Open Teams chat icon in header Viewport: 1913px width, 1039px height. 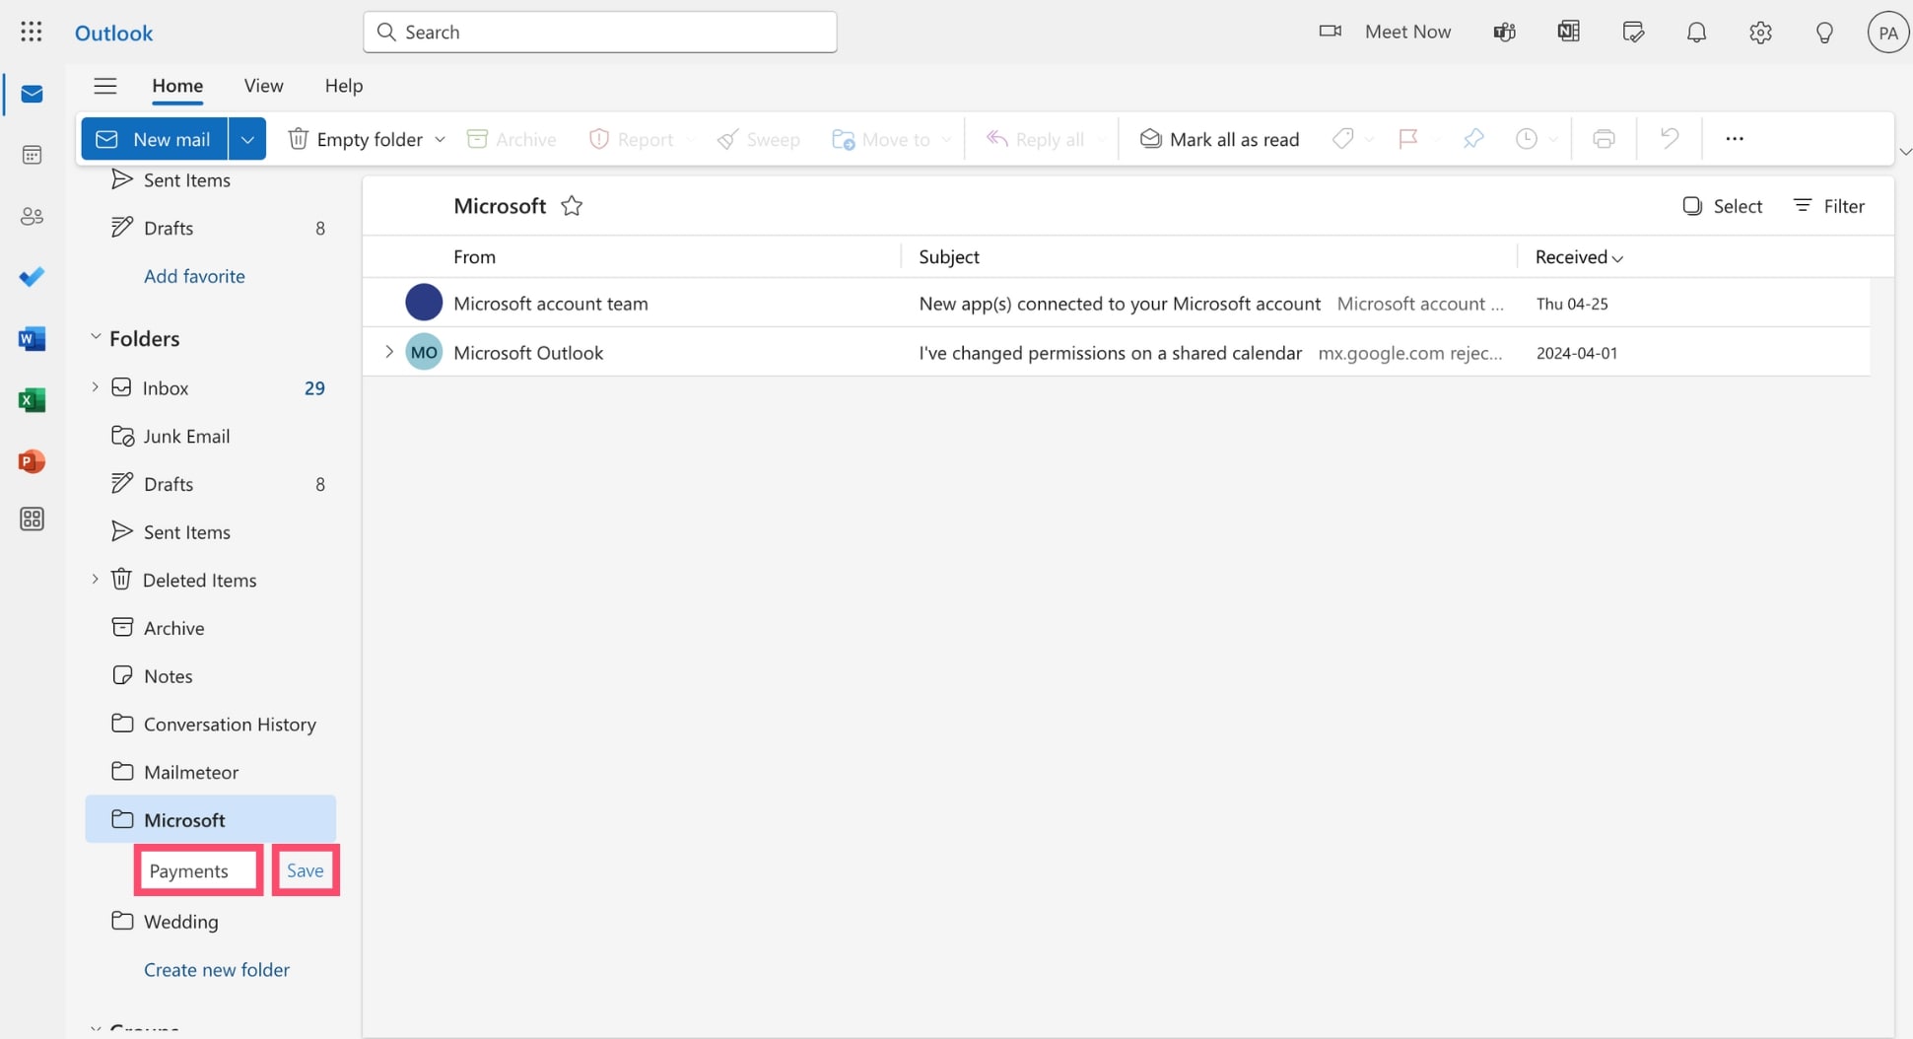(x=1504, y=32)
